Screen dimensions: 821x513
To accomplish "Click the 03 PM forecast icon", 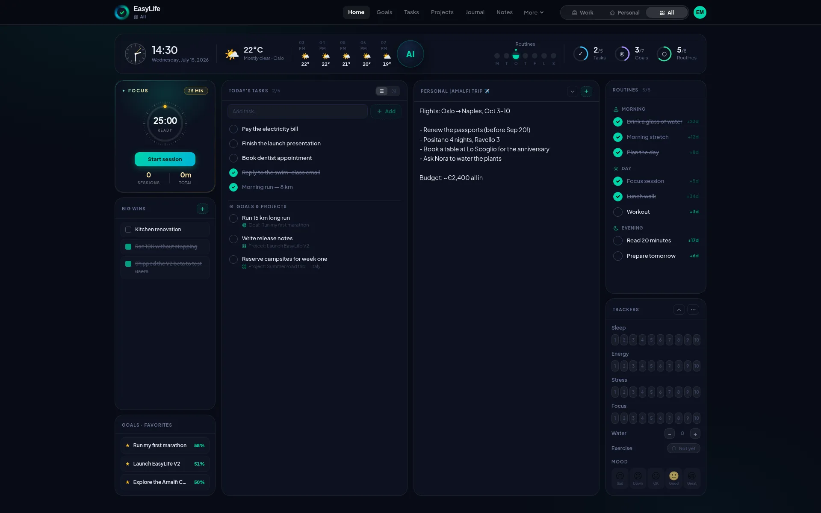I will (305, 56).
